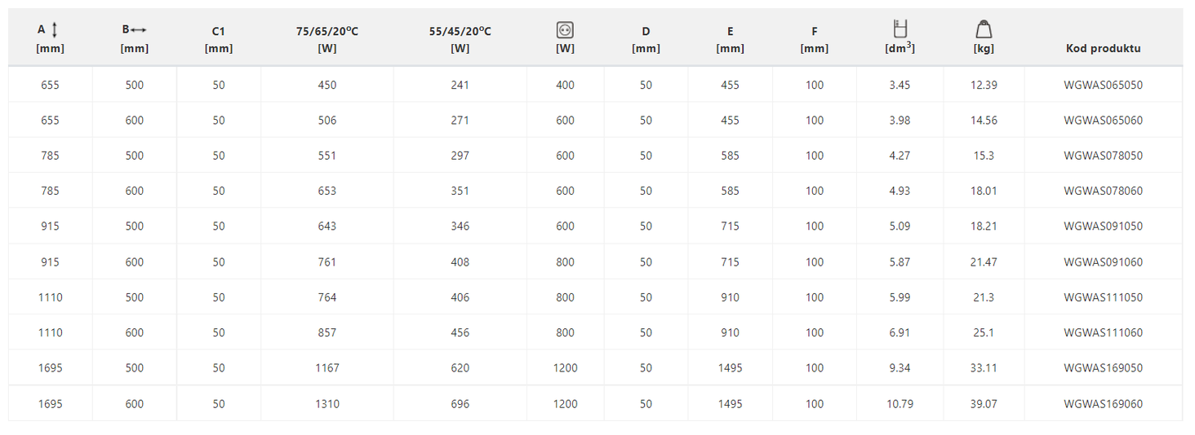Select the Kod produktu column header
Screen dimensions: 1195x435
coord(1103,48)
